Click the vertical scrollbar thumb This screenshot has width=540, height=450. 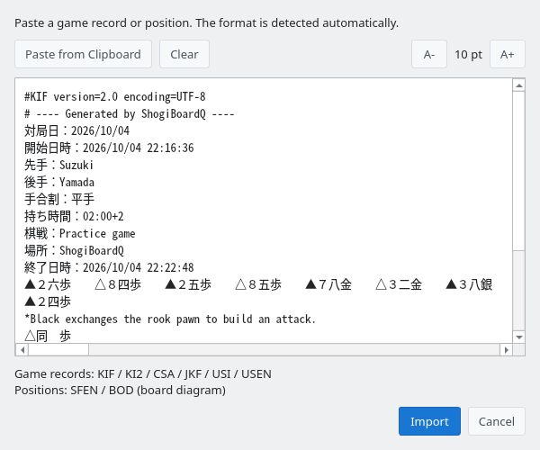tap(519, 171)
